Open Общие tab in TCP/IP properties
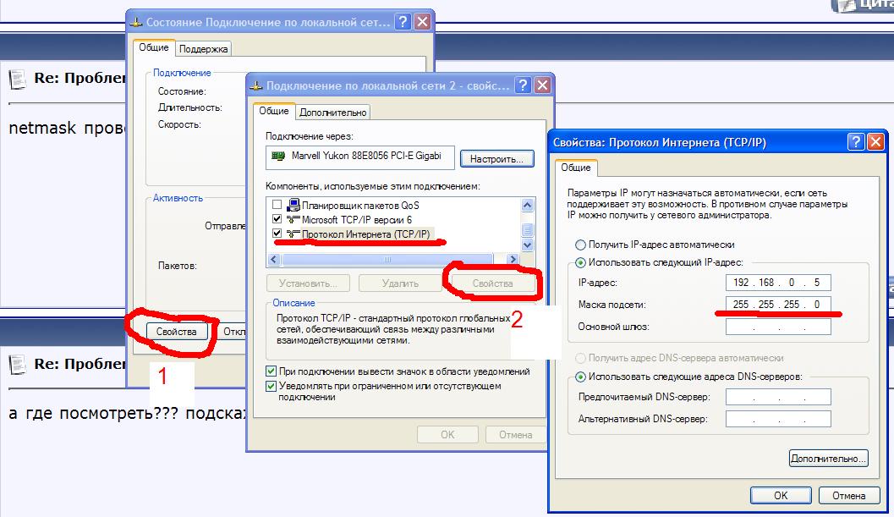 tap(576, 168)
